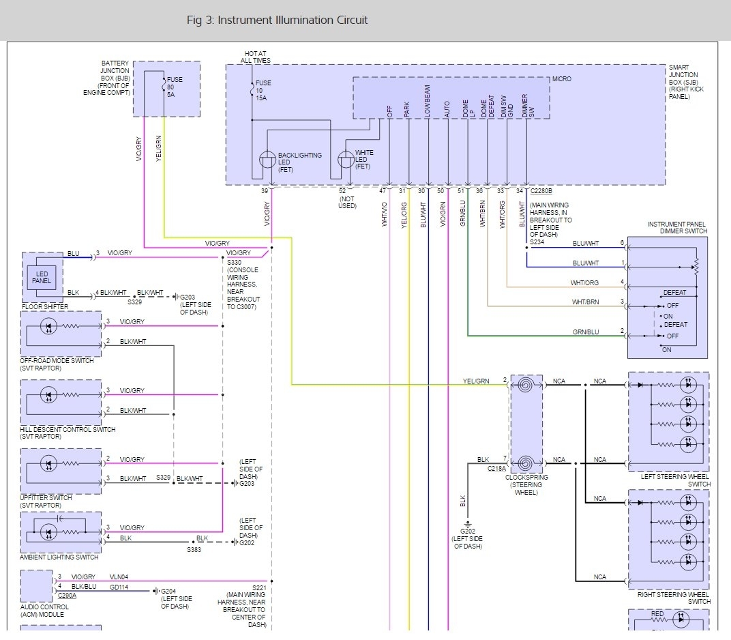
Task: Click the White LED (FET) symbol
Action: click(x=346, y=160)
